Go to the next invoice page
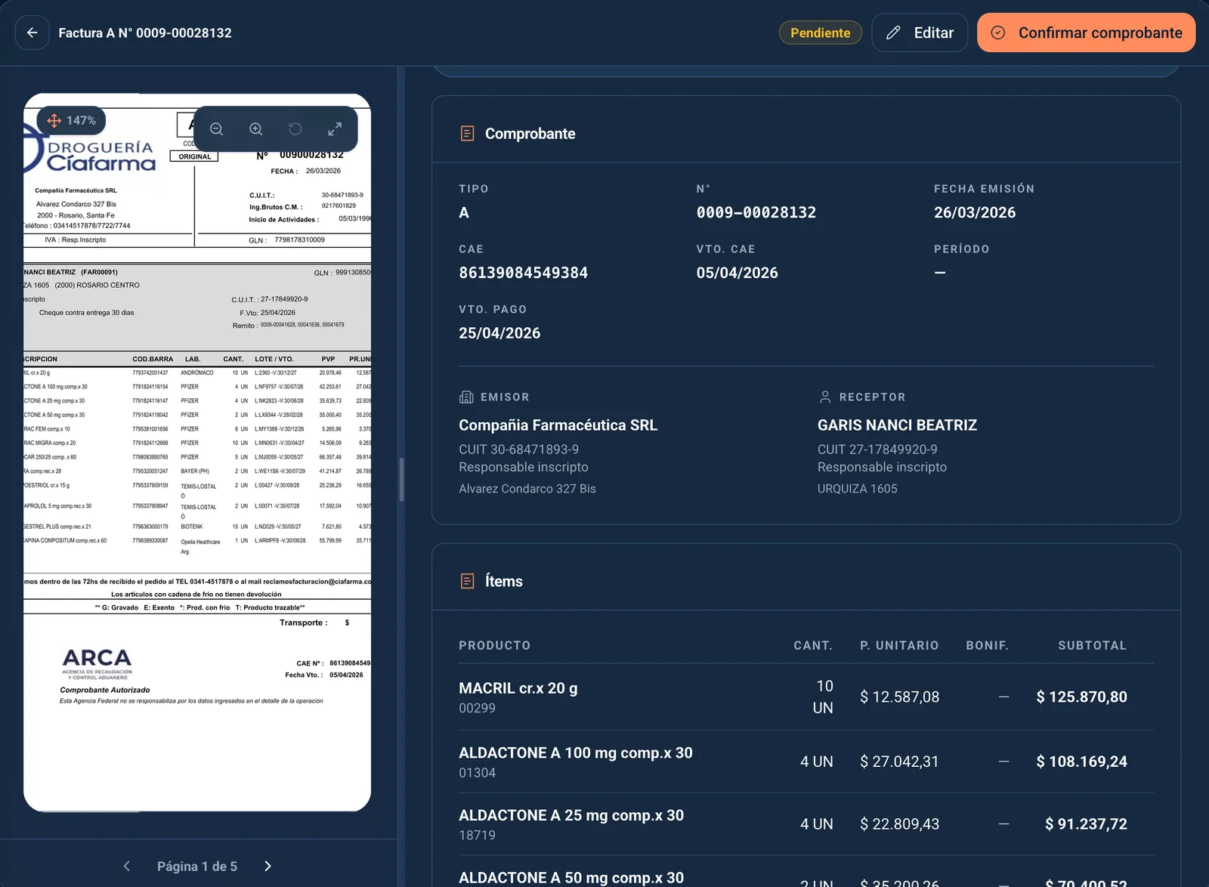1209x887 pixels. (x=267, y=866)
